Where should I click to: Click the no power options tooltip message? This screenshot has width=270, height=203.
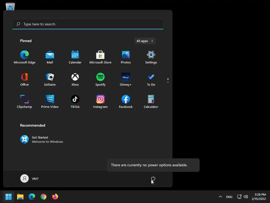pos(153,165)
